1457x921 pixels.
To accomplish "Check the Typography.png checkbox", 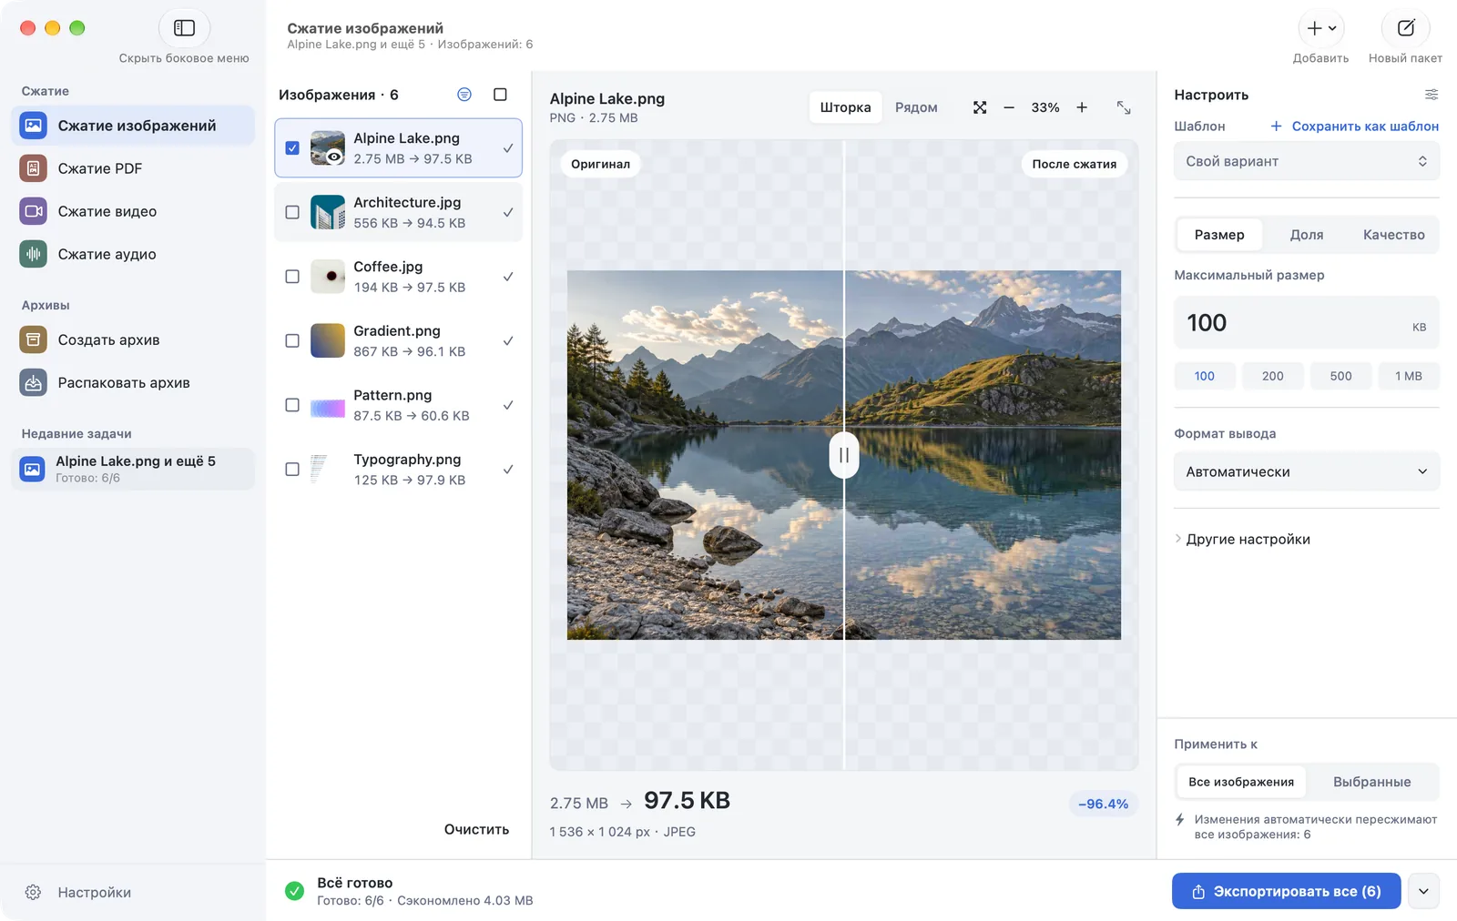I will (292, 470).
